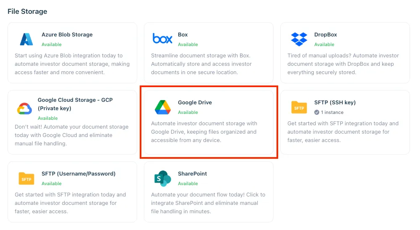This screenshot has height=230, width=420.
Task: Click the Azure Blob description text
Action: click(x=72, y=64)
